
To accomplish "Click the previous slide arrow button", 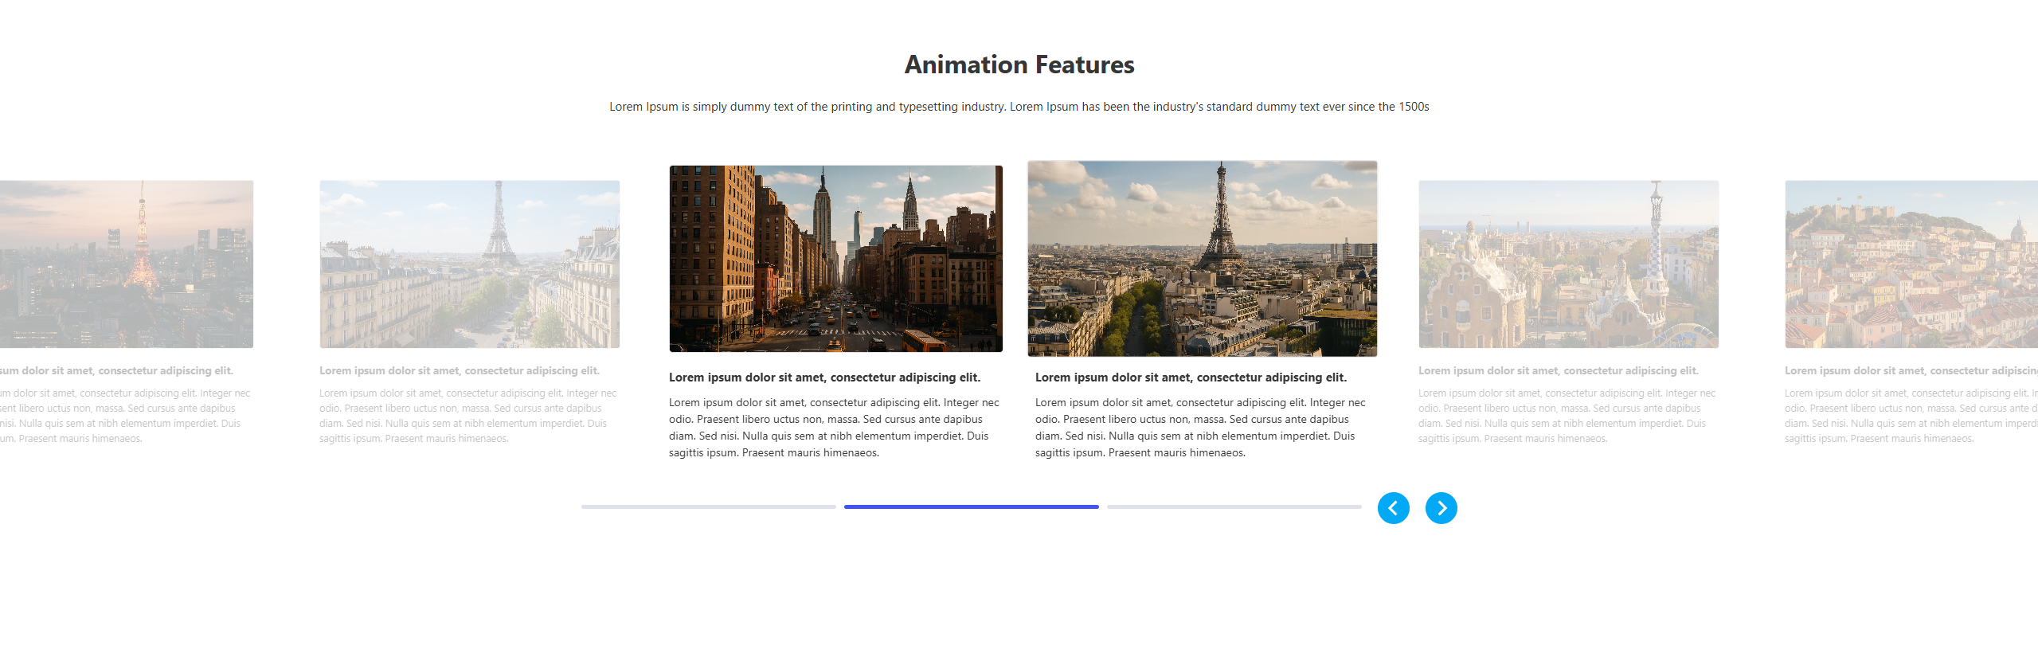I will (x=1393, y=508).
